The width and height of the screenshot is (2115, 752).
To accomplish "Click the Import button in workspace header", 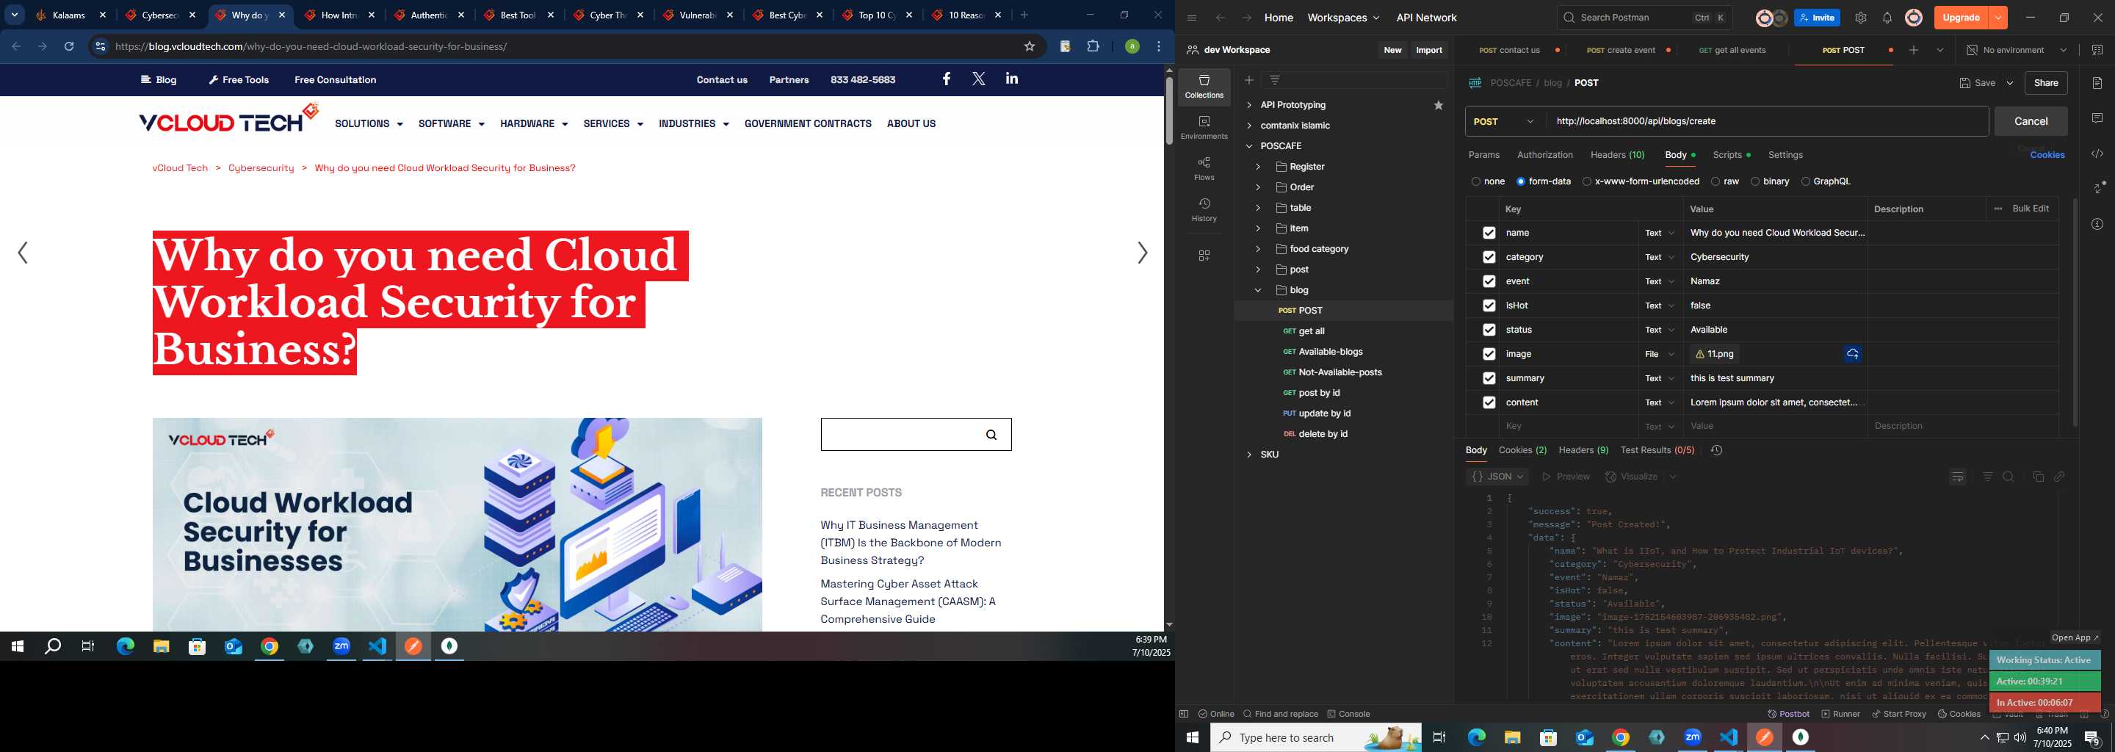I will [x=1428, y=50].
